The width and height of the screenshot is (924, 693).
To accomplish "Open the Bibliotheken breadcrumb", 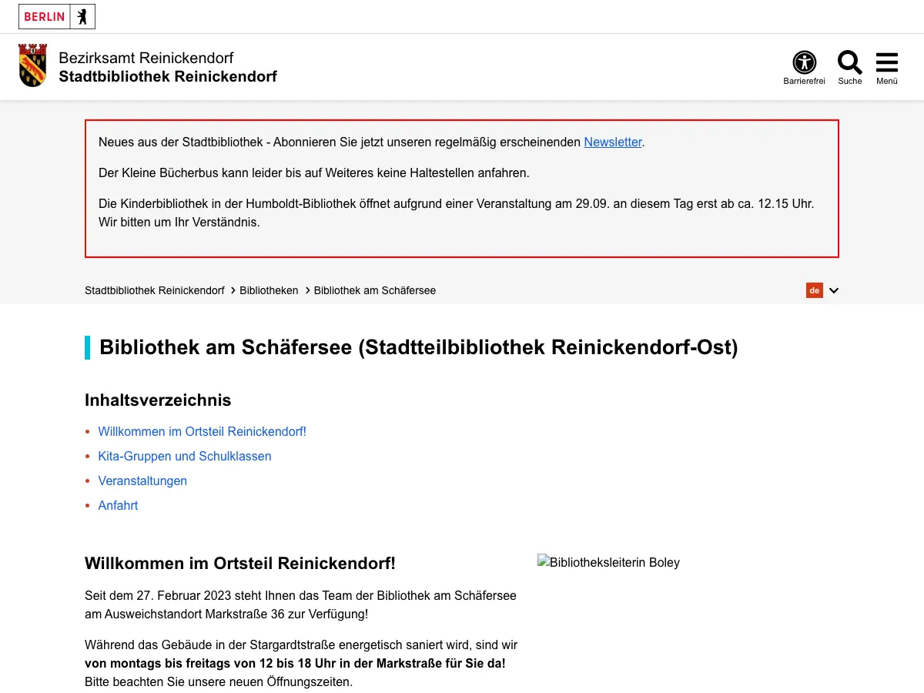I will [269, 290].
